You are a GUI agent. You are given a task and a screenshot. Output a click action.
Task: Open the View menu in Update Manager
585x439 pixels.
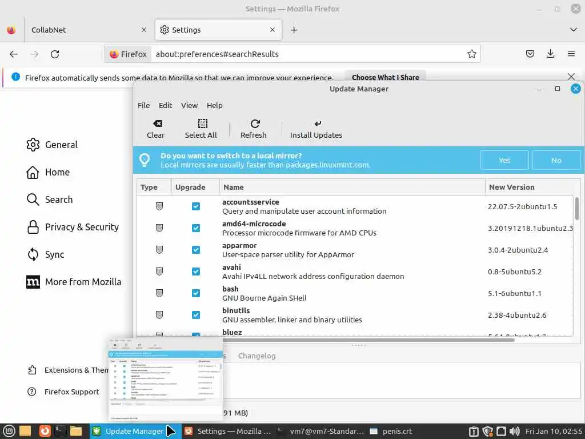coord(189,105)
